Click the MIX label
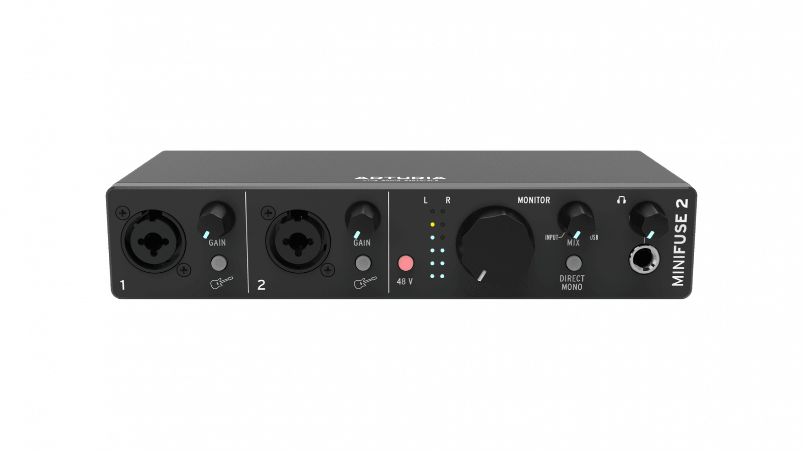803x452 pixels. click(573, 243)
